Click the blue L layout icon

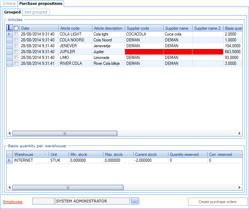[10, 28]
